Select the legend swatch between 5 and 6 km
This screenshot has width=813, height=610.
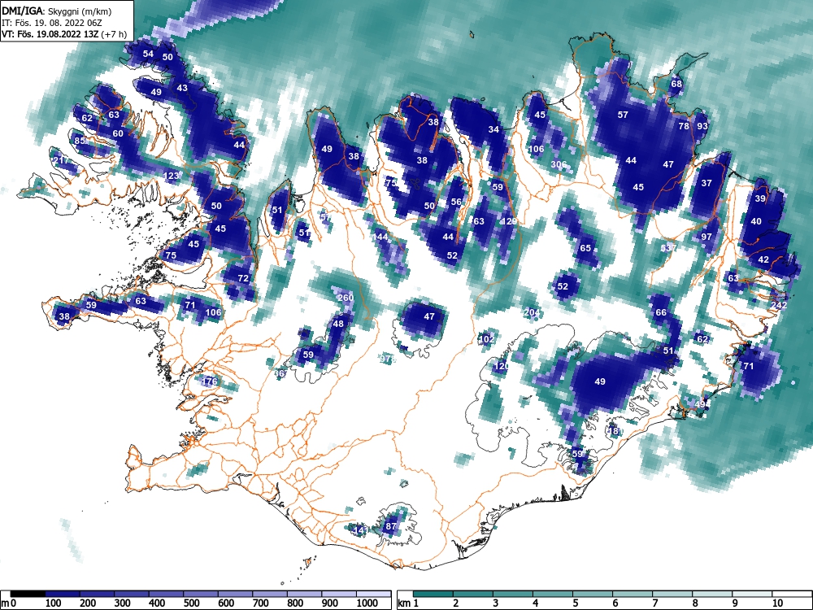pos(593,594)
